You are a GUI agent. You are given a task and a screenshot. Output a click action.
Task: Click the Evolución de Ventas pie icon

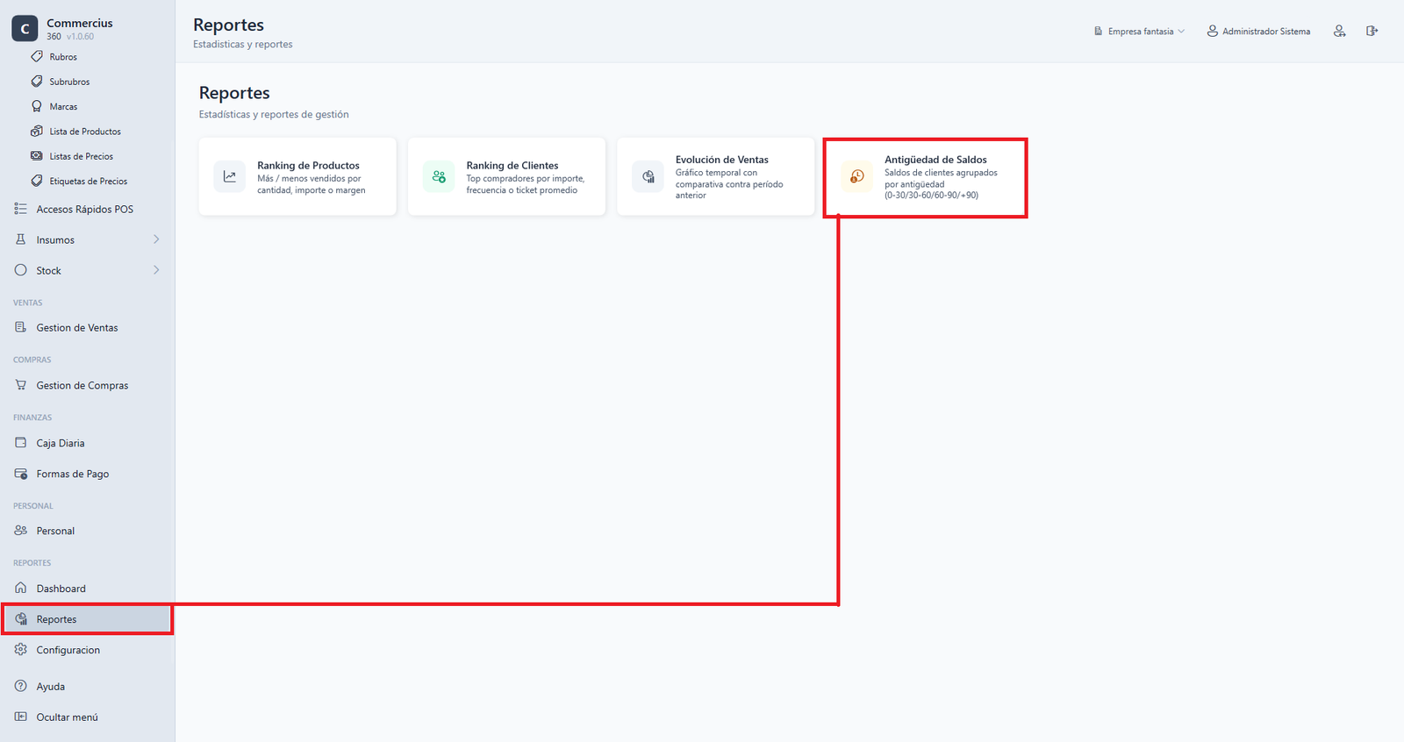[648, 176]
